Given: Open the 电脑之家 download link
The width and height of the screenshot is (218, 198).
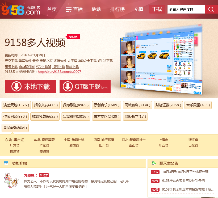Looking at the screenshot, I should 46,61.
